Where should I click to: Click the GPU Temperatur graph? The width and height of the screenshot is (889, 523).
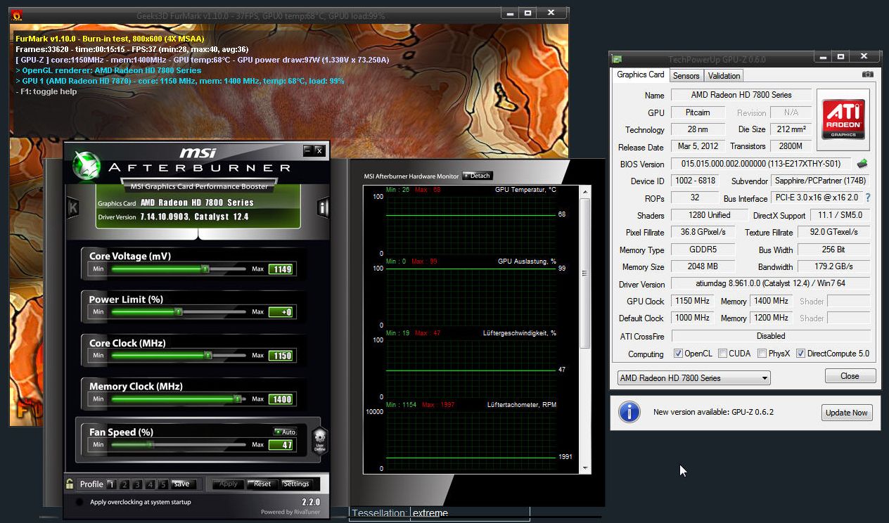471,224
